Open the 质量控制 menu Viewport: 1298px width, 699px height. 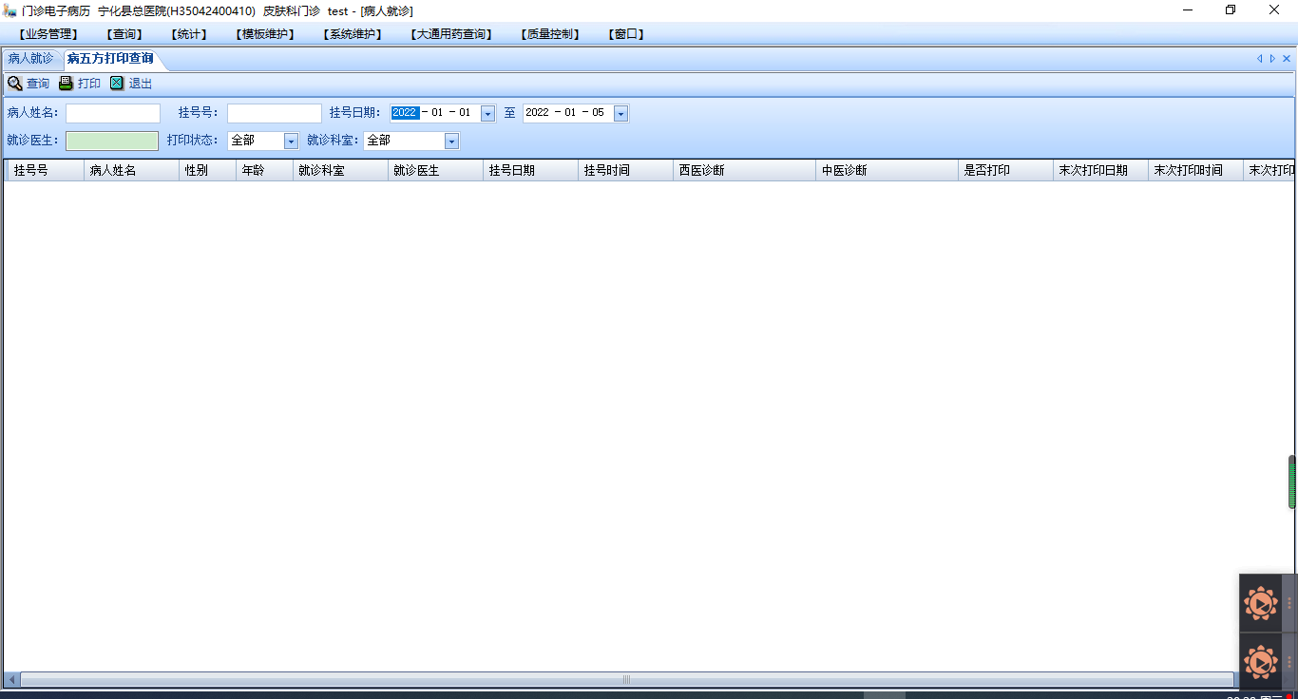coord(550,34)
